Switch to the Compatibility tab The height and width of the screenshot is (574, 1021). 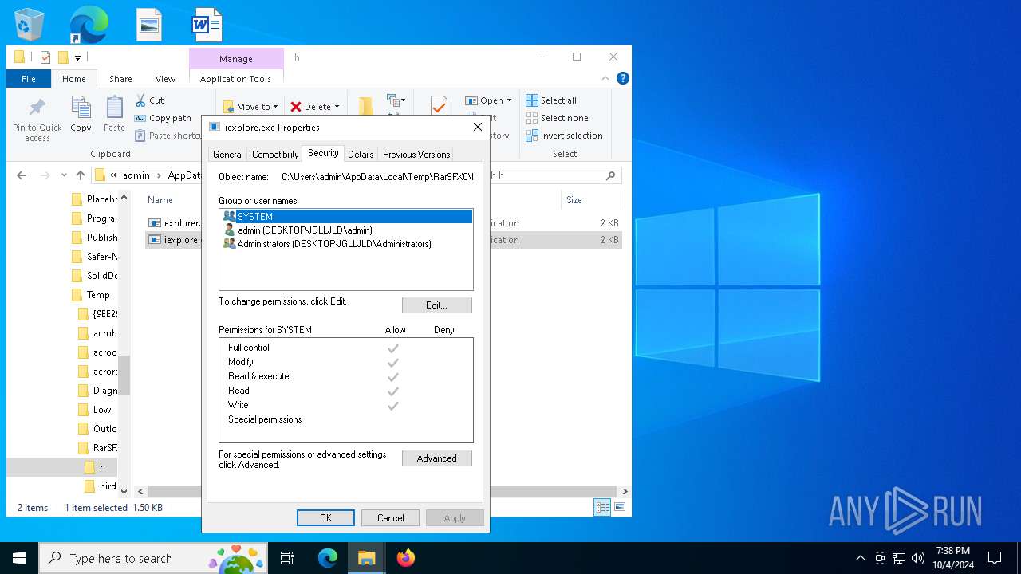[x=275, y=155]
